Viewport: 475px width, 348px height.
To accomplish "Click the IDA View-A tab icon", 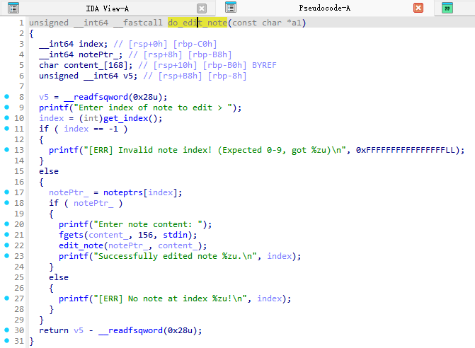I will click(x=13, y=8).
